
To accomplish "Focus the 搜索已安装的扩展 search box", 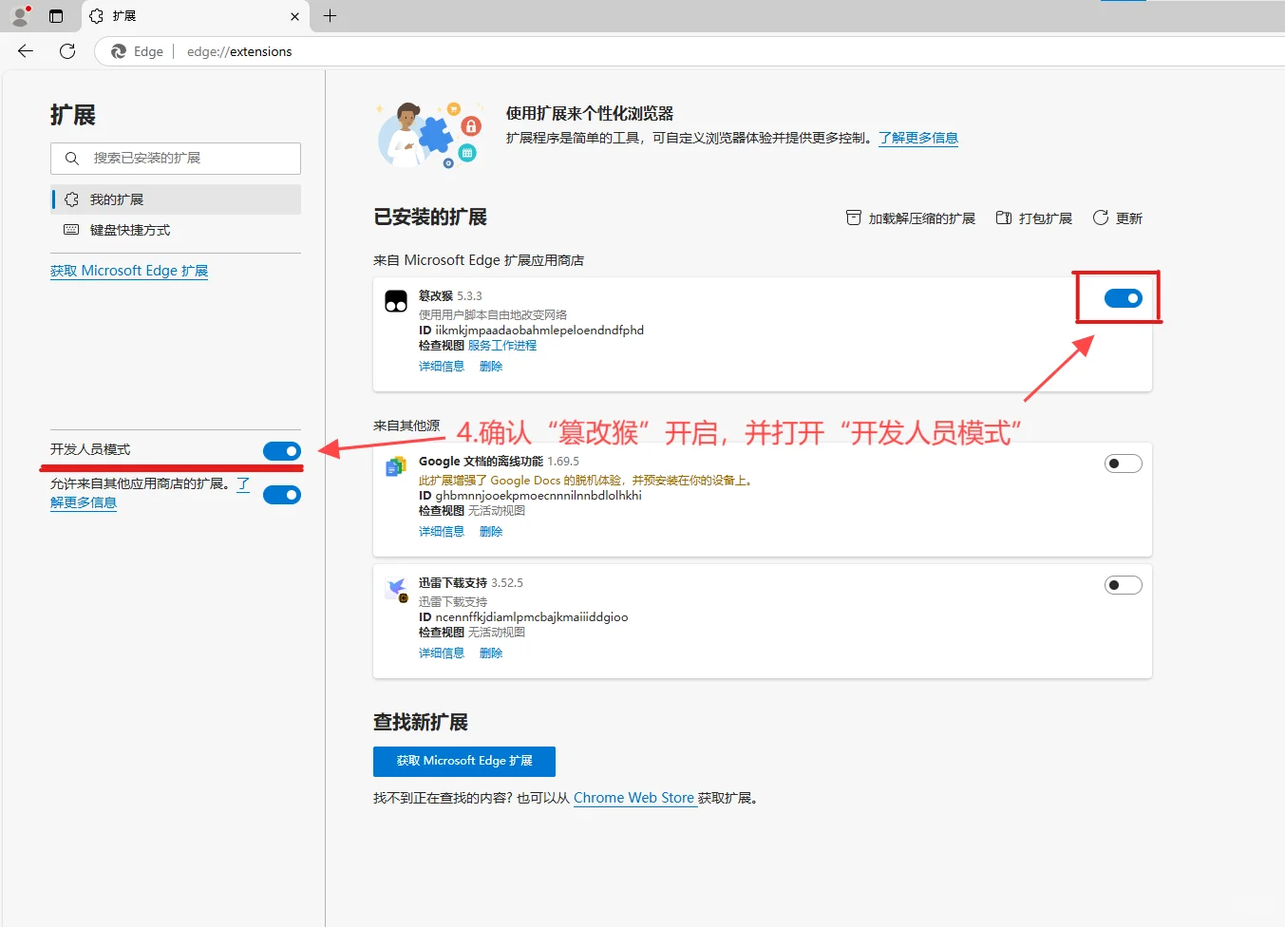I will coord(176,159).
